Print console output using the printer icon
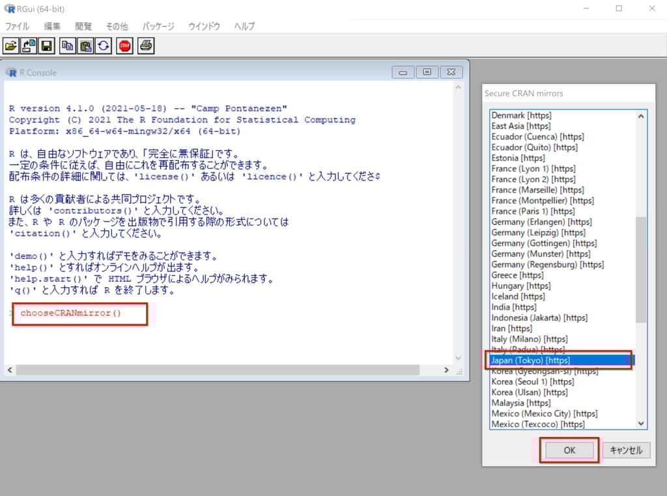Screen dimensions: 667x496 [145, 46]
